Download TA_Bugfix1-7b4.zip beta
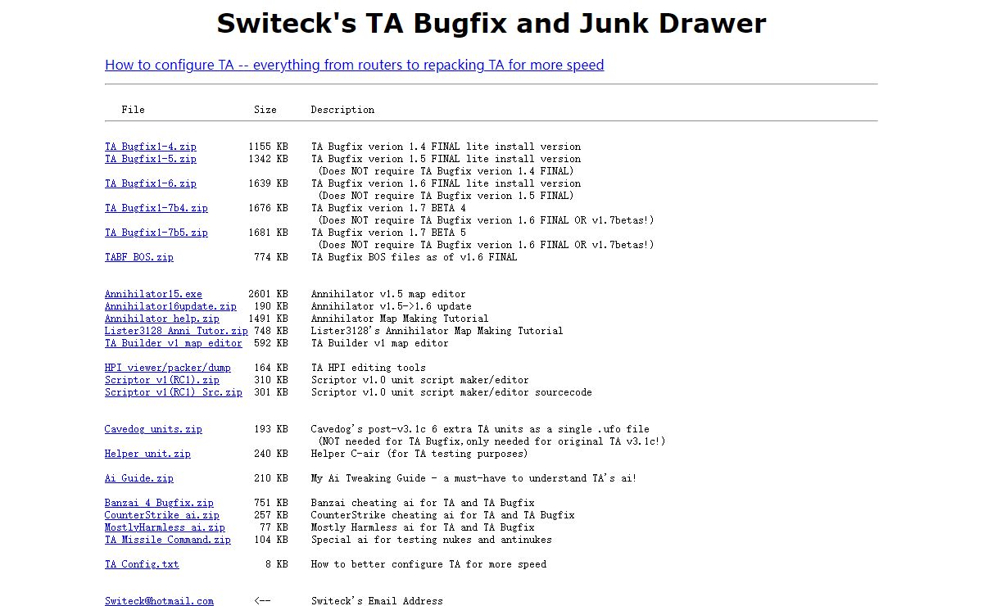This screenshot has height=606, width=983. pyautogui.click(x=156, y=208)
